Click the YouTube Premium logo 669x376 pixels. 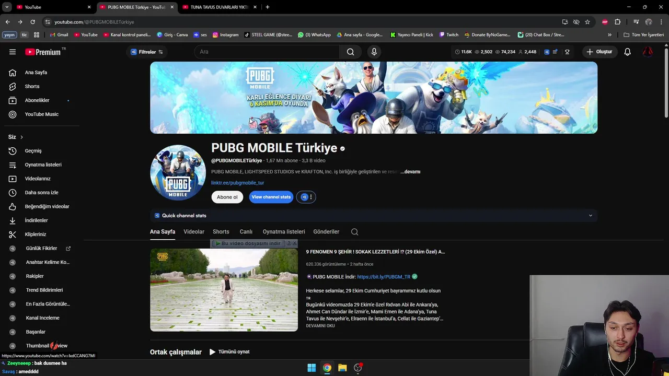pos(44,52)
